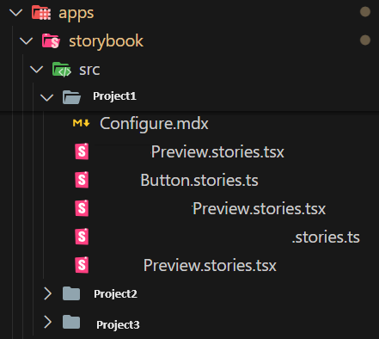The width and height of the screenshot is (379, 339).
Task: Collapse the storybook folder chevron
Action: point(27,41)
